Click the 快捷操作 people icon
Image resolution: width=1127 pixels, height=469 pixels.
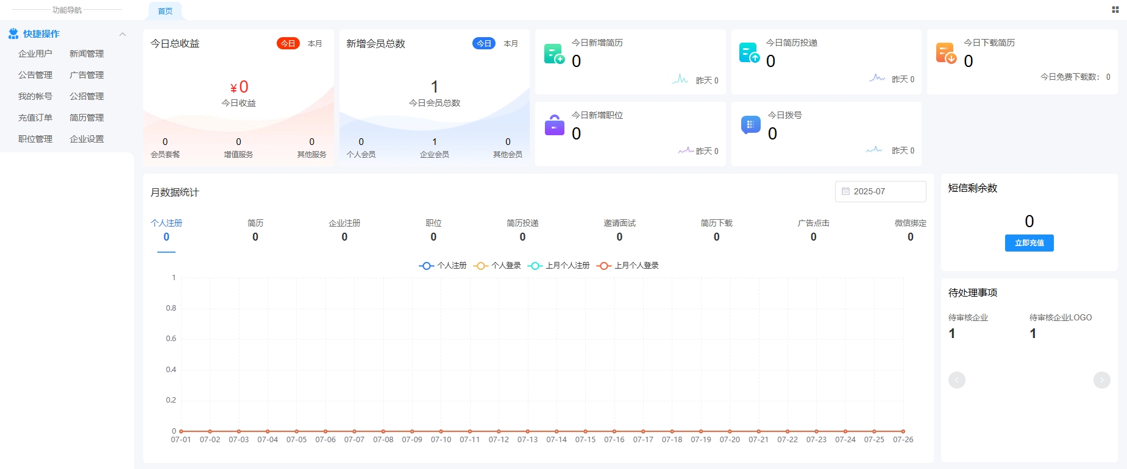point(13,34)
